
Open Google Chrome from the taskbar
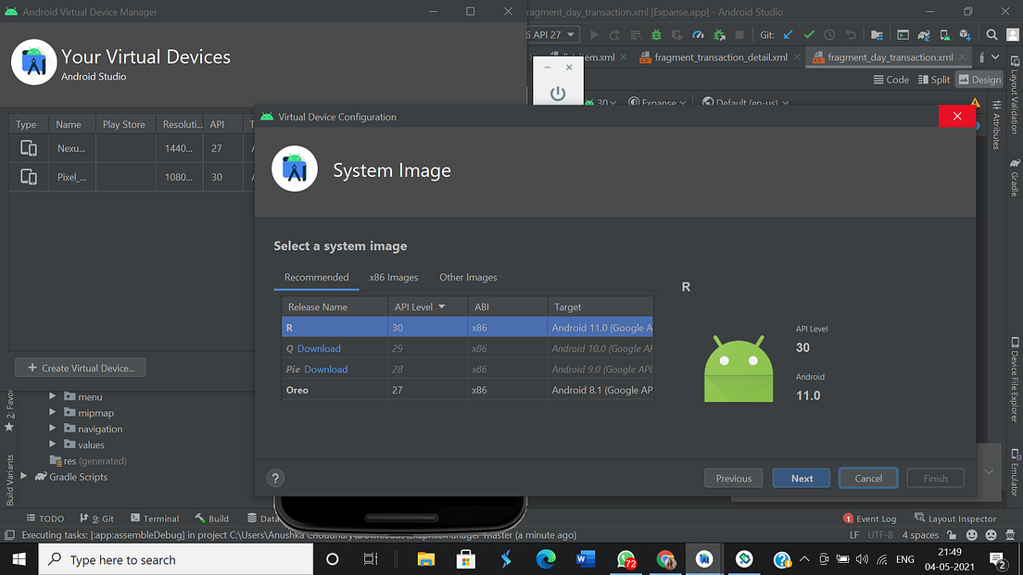pos(666,558)
